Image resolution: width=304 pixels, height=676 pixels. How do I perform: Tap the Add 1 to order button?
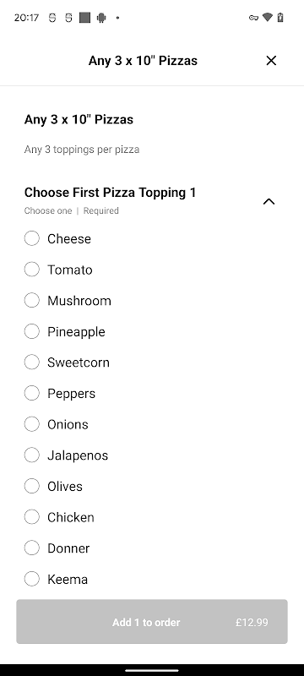152,622
